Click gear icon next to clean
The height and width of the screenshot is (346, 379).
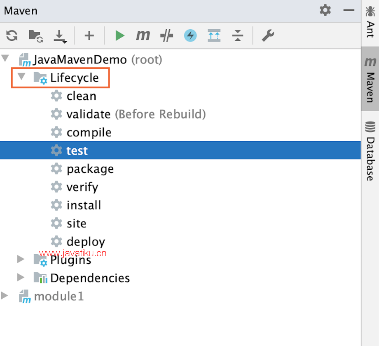[56, 96]
